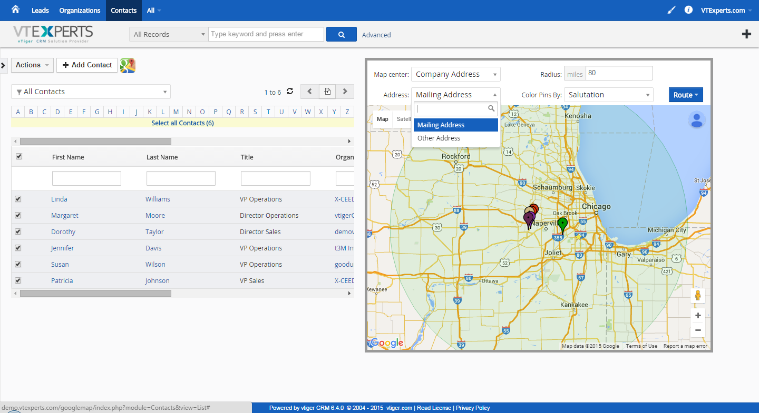
Task: Expand the All modules menu
Action: (x=154, y=11)
